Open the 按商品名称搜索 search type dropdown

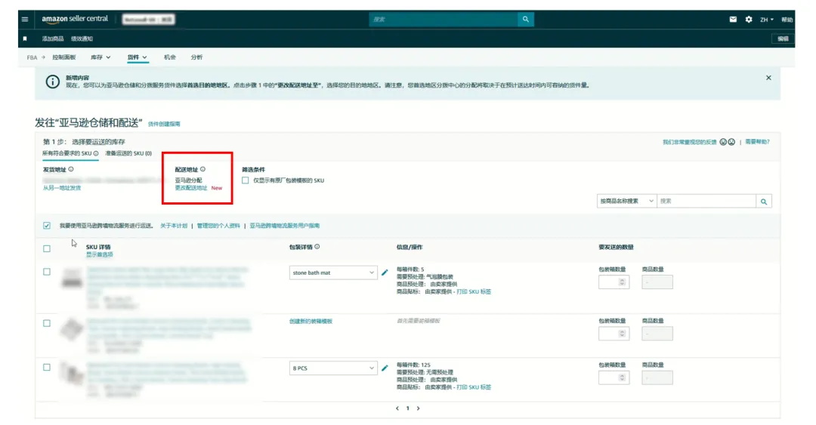click(x=625, y=202)
